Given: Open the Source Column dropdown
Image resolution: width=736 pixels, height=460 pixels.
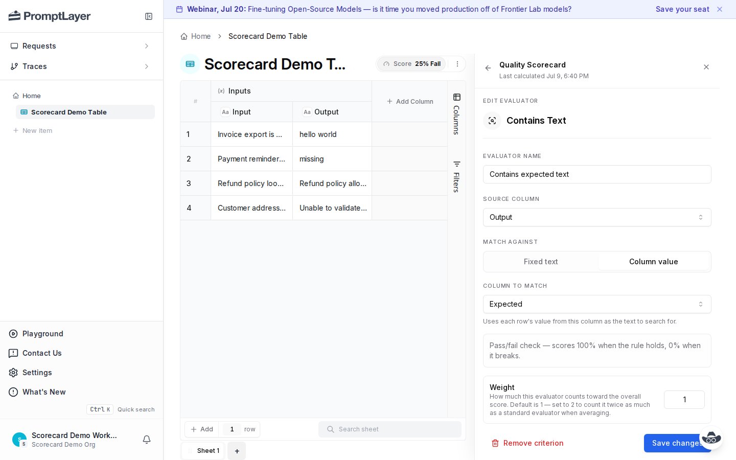Looking at the screenshot, I should (x=597, y=217).
